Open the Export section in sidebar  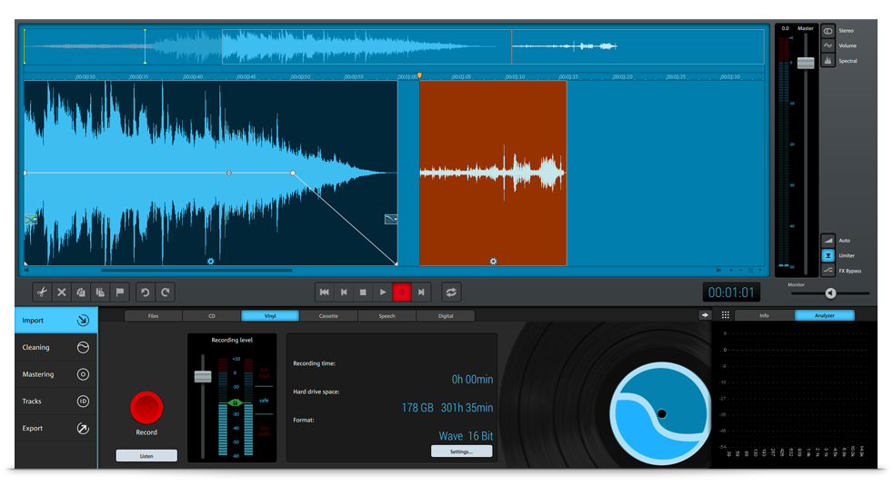tap(55, 428)
